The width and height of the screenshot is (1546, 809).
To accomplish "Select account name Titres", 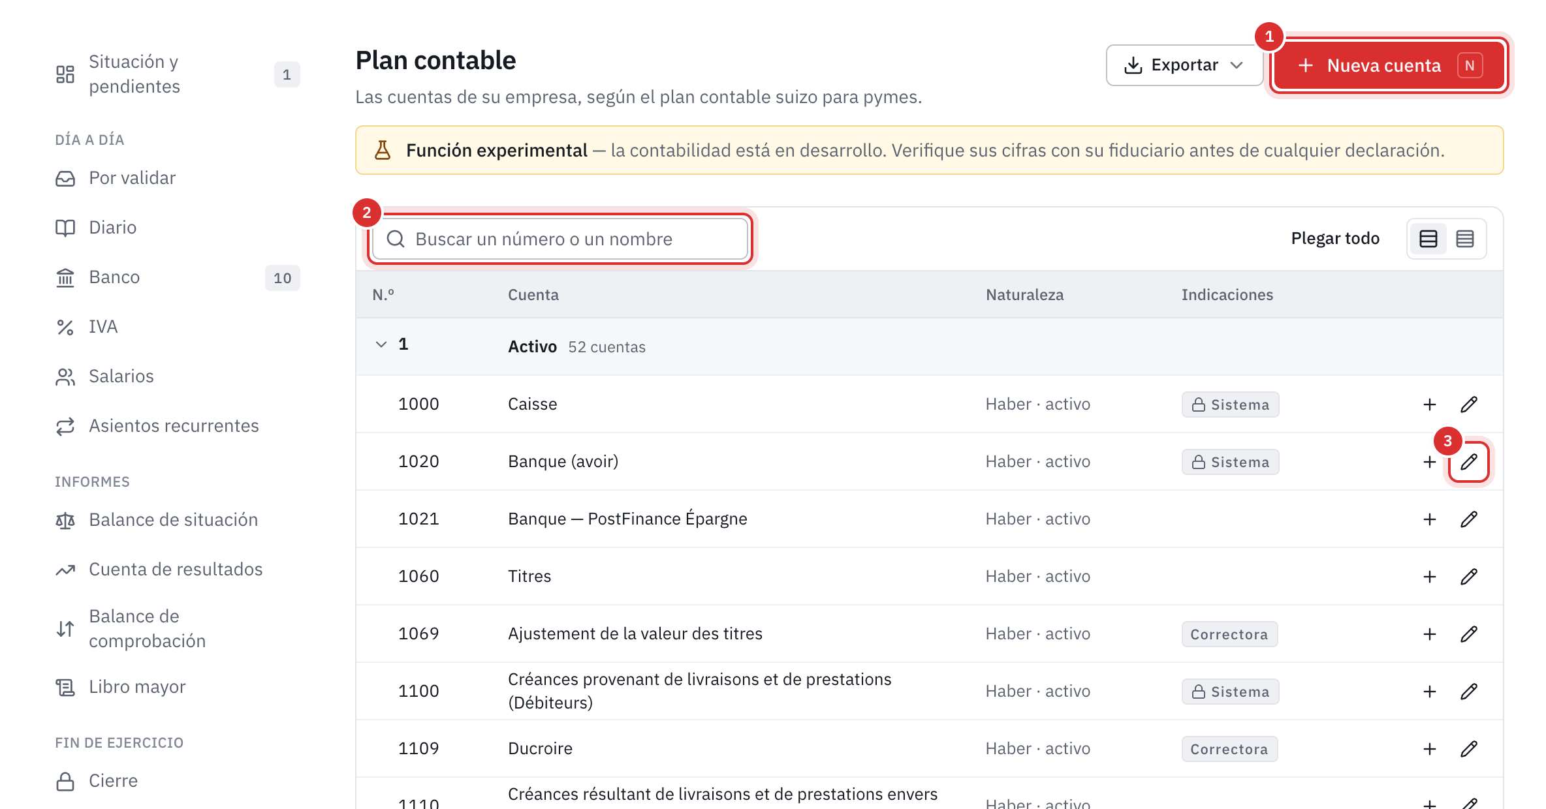I will (x=529, y=577).
